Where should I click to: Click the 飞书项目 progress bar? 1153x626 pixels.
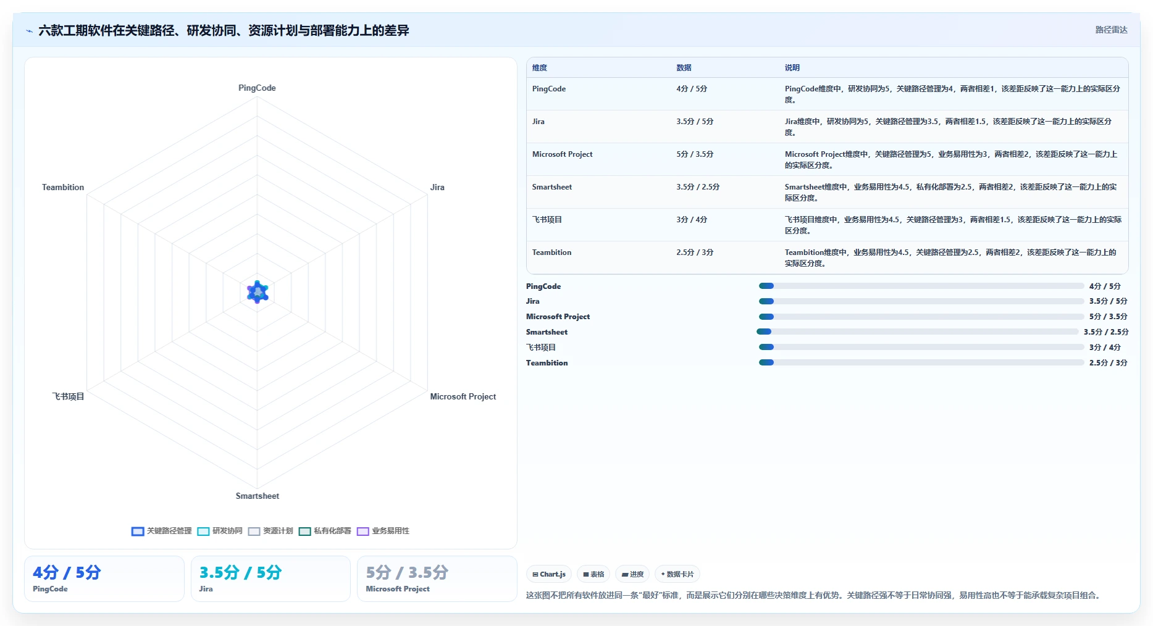pyautogui.click(x=921, y=347)
